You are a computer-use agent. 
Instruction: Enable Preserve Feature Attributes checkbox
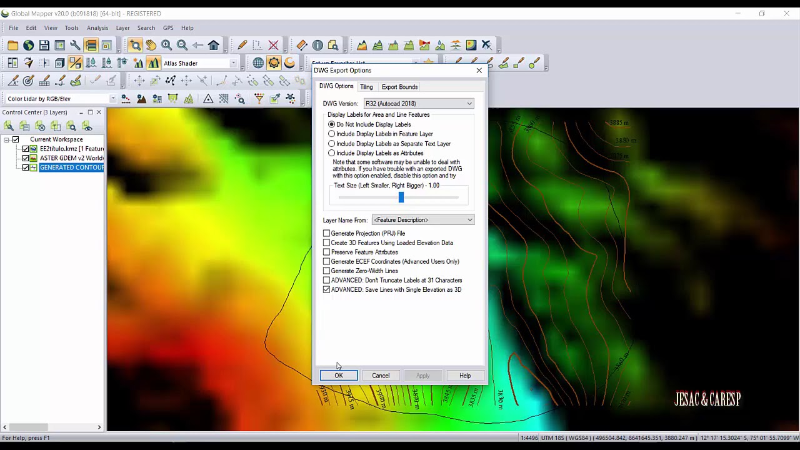pyautogui.click(x=326, y=252)
